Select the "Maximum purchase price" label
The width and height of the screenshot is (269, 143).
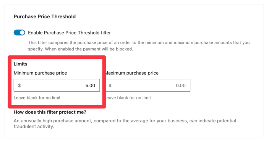(x=132, y=73)
